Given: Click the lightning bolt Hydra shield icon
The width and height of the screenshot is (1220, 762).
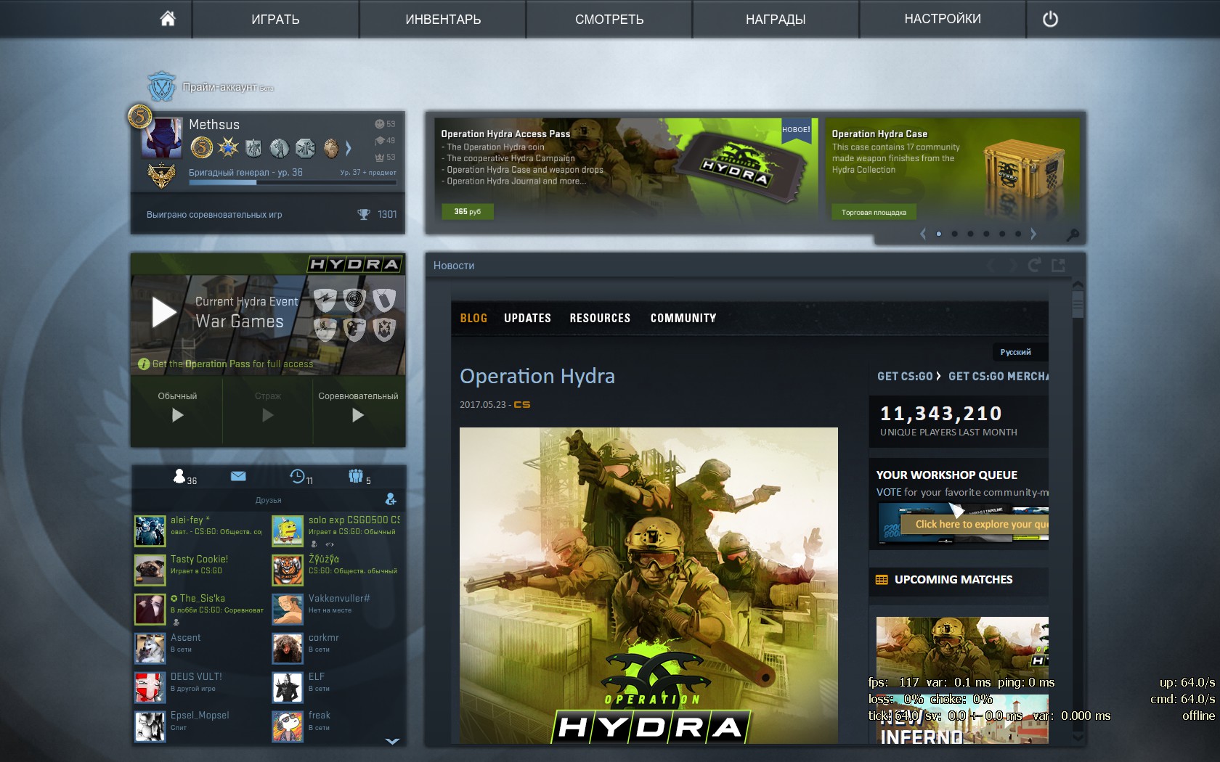Looking at the screenshot, I should tap(325, 300).
